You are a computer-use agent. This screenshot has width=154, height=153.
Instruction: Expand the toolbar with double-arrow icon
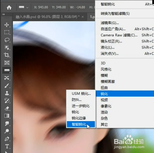tap(4, 14)
